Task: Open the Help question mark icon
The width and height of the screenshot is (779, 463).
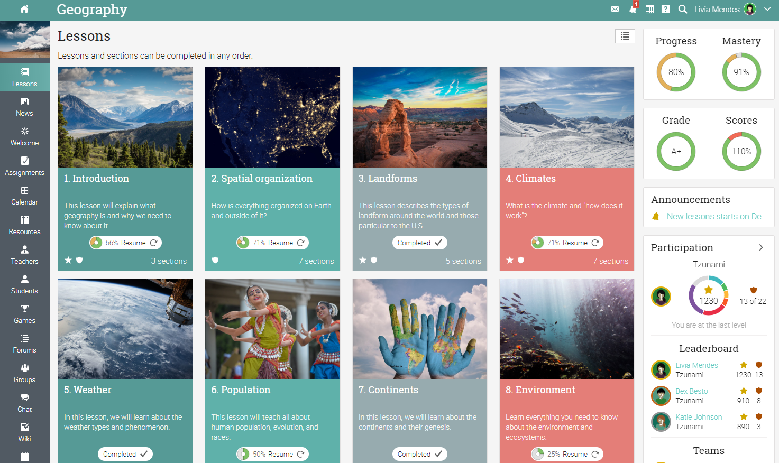Action: 665,9
